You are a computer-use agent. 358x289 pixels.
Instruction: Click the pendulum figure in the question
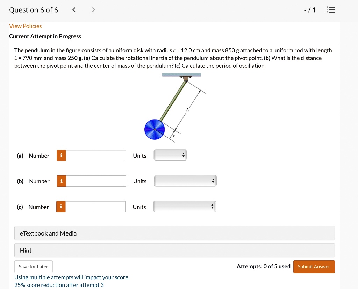(175, 107)
